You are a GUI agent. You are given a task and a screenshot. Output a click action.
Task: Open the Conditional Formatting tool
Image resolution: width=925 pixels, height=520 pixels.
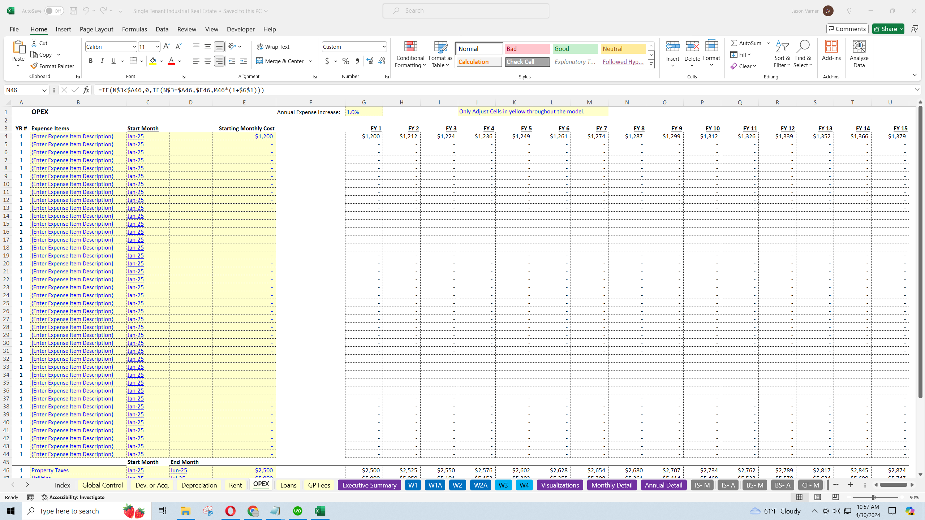point(410,54)
